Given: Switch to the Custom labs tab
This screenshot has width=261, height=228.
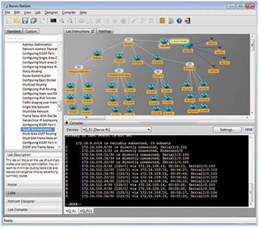Looking at the screenshot, I should 31,31.
